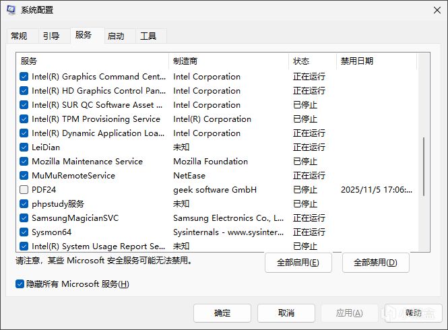Switch to the 常规 tab
This screenshot has width=448, height=330.
[19, 36]
